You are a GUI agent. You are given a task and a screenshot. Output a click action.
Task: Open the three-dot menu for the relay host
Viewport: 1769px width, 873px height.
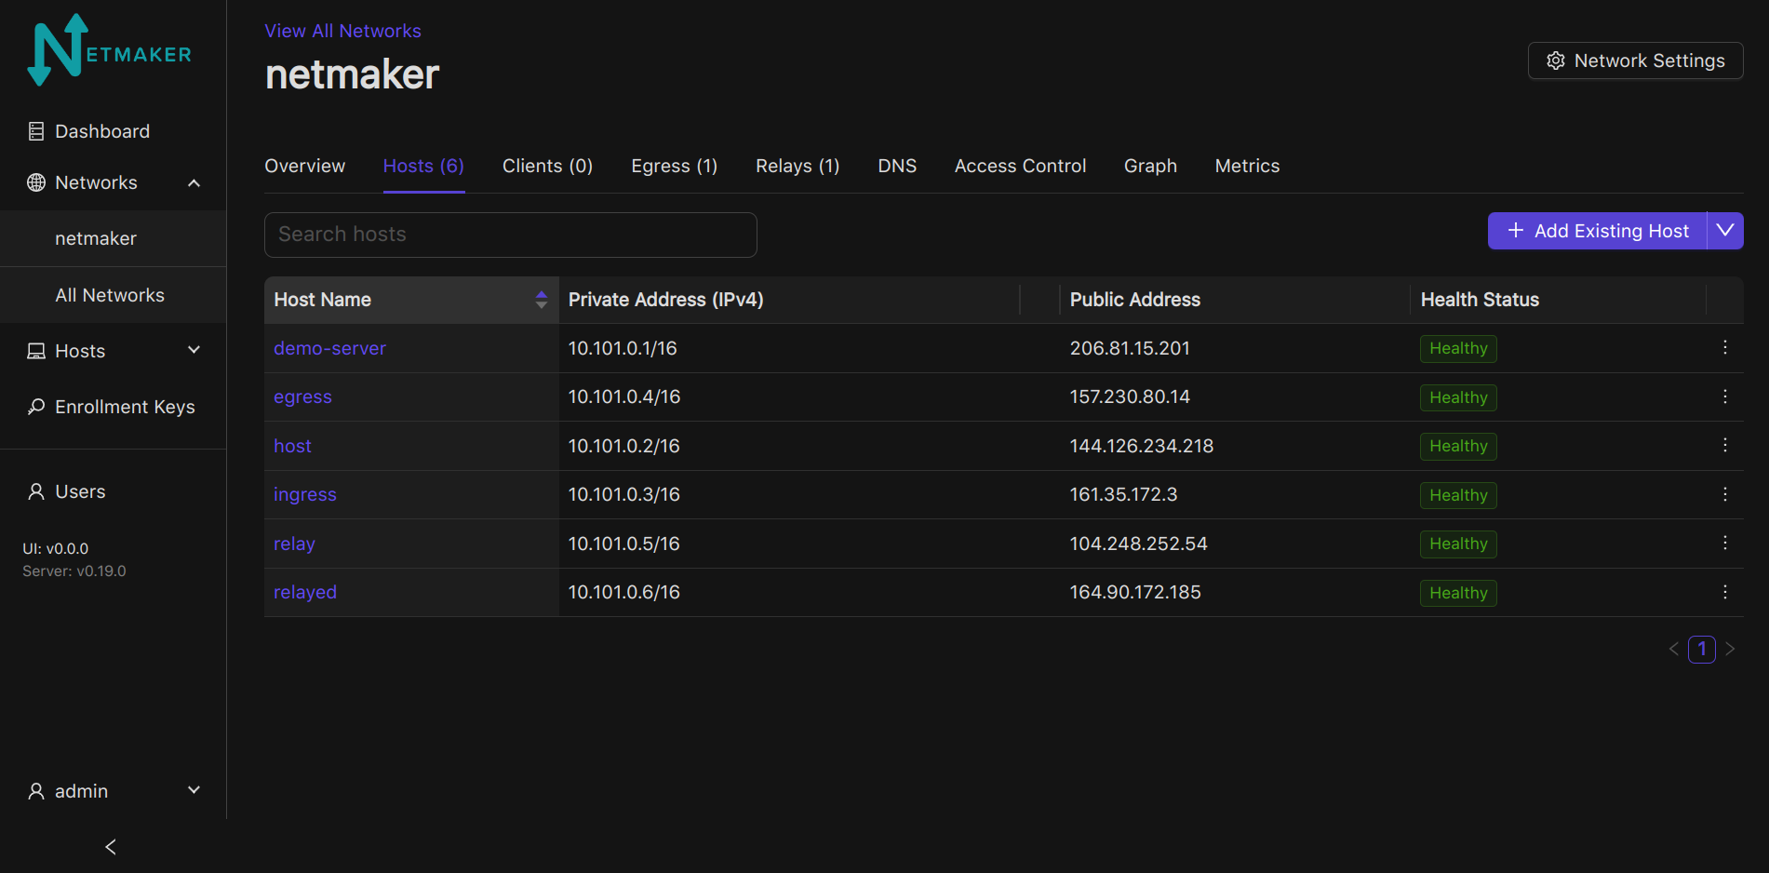click(x=1724, y=544)
